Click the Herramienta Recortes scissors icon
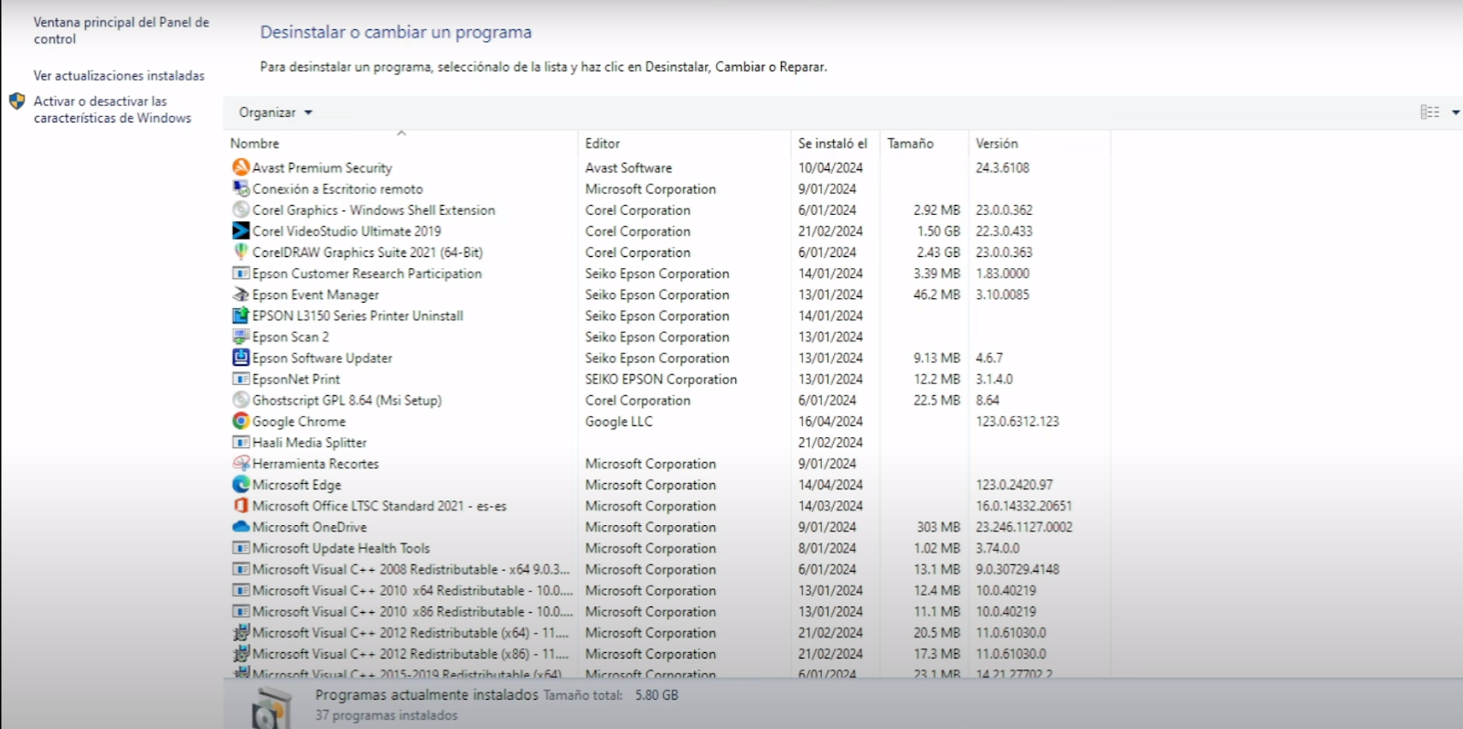The image size is (1463, 729). coord(240,464)
